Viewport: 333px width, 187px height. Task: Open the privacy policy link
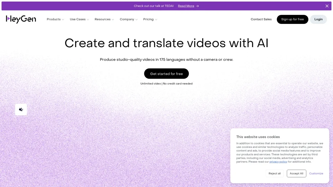(278, 162)
